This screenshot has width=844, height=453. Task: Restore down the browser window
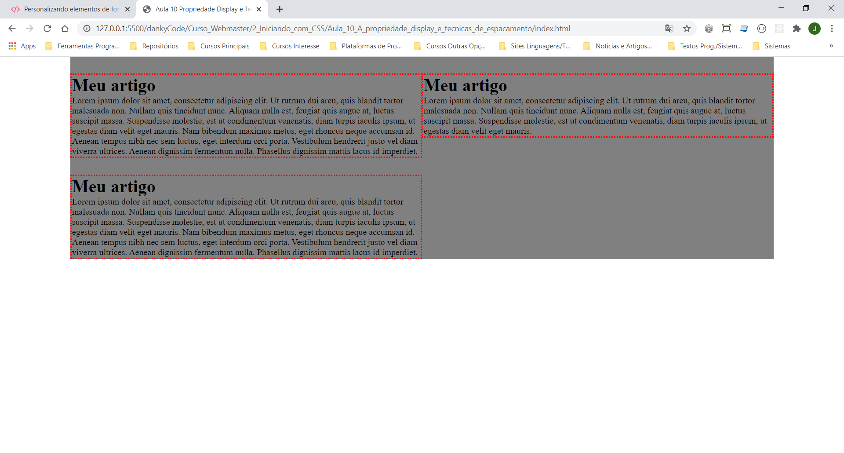tap(806, 8)
